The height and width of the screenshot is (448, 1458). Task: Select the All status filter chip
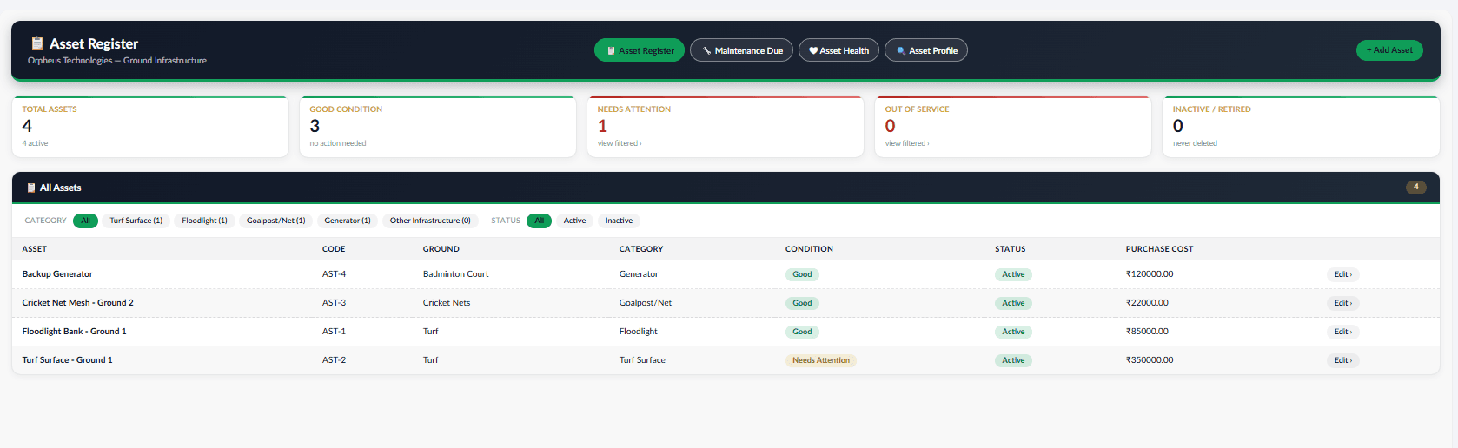[x=539, y=221]
